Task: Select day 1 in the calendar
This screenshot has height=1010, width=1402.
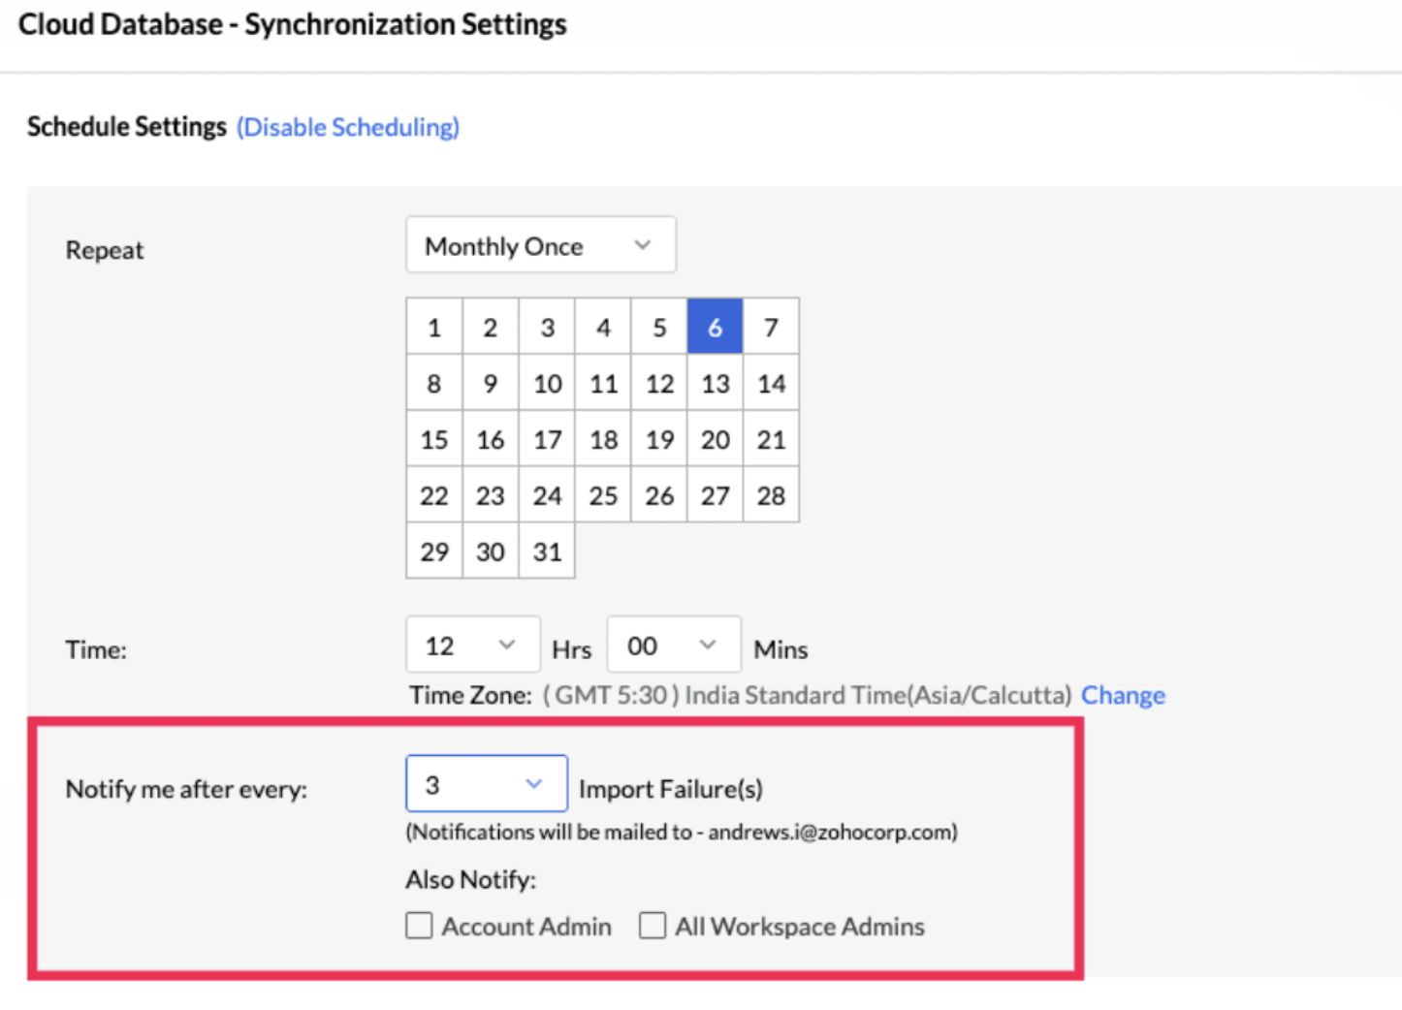Action: (x=434, y=328)
